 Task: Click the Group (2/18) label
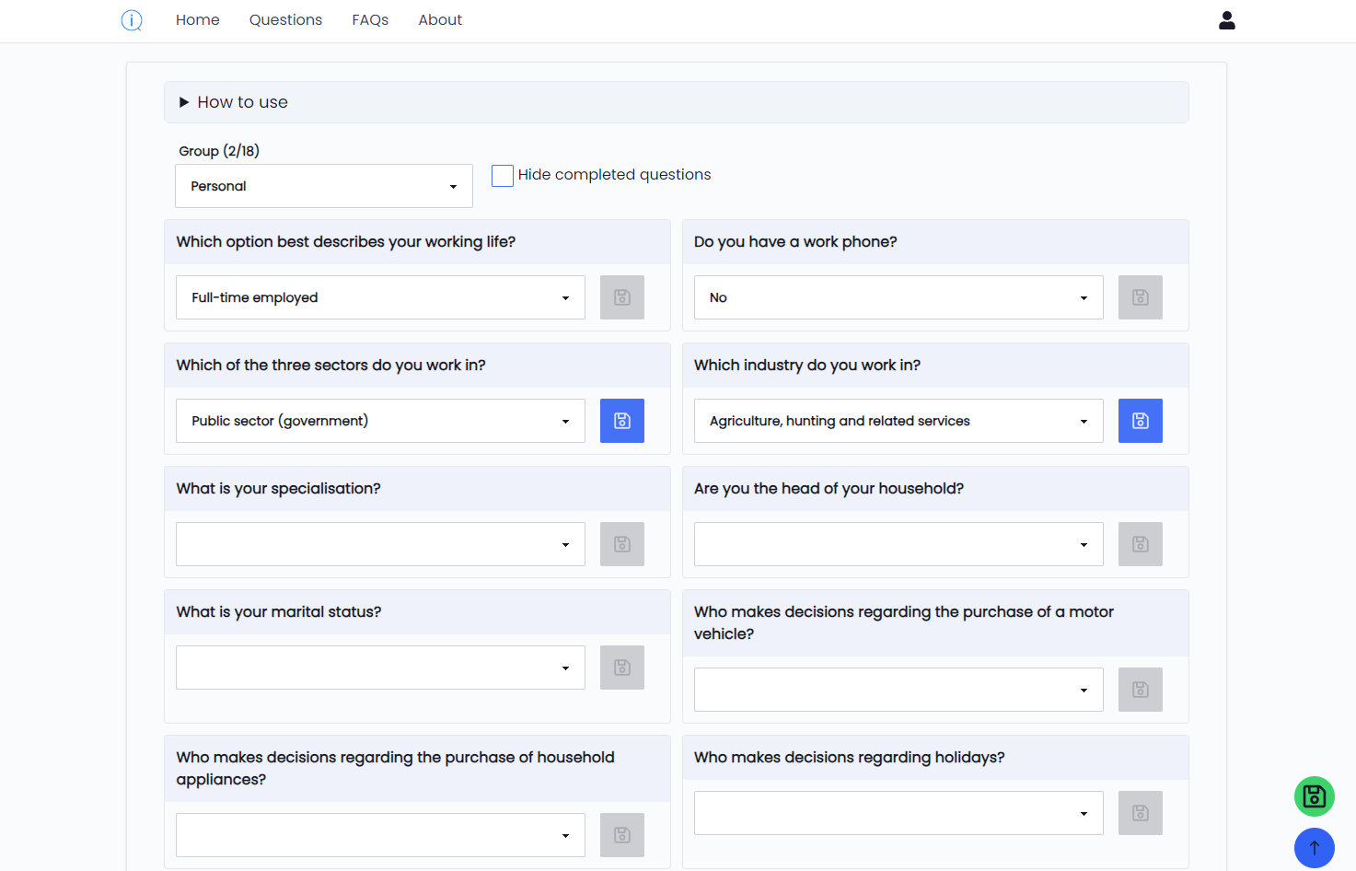[x=219, y=151]
